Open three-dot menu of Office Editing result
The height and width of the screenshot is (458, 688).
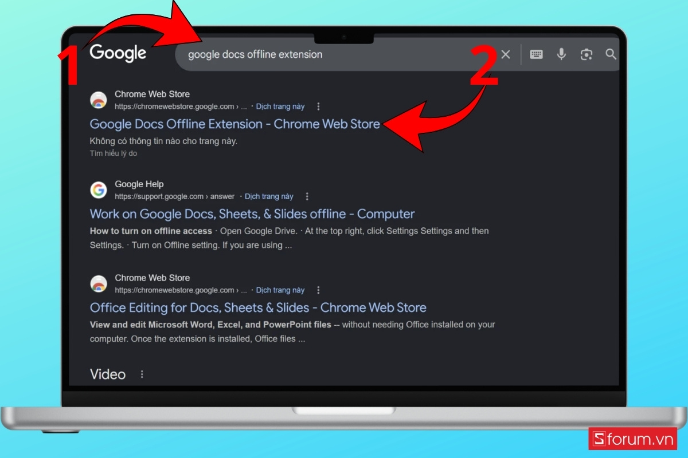click(x=319, y=290)
